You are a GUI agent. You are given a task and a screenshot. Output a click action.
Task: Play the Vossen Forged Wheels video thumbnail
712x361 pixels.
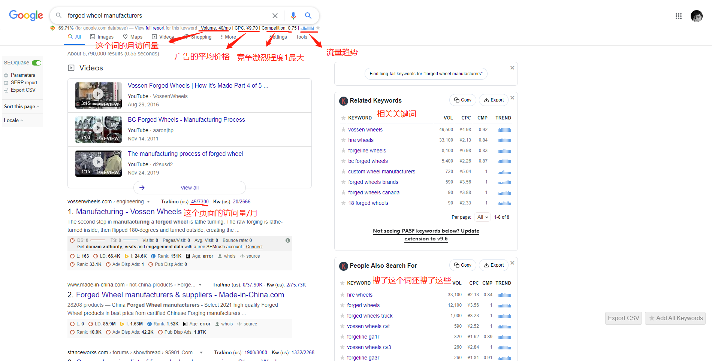click(x=99, y=95)
